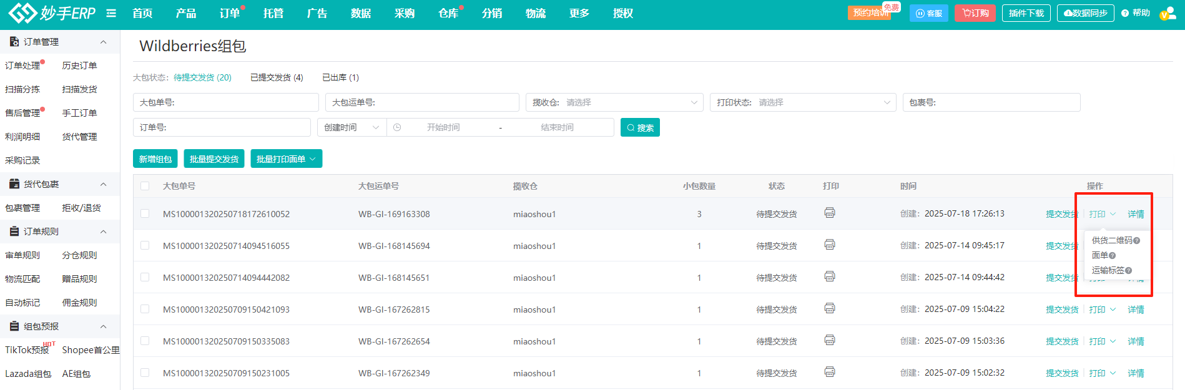Open the user avatar in the top bar
This screenshot has height=390, width=1185.
(1168, 13)
